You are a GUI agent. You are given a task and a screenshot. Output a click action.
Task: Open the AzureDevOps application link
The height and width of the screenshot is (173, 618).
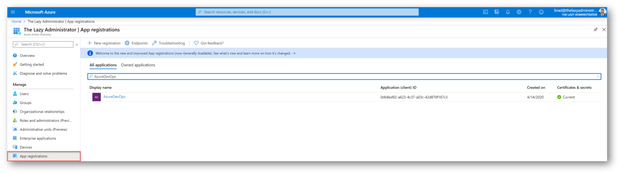[x=114, y=97]
